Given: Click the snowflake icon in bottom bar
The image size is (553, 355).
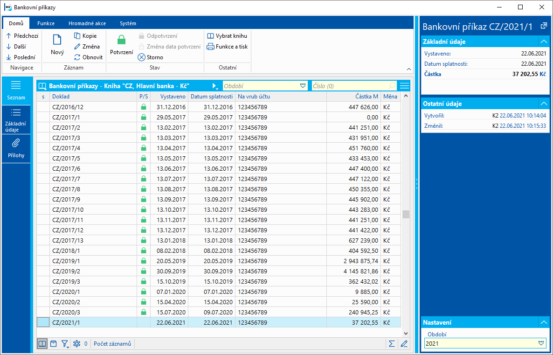Looking at the screenshot, I should click(77, 344).
